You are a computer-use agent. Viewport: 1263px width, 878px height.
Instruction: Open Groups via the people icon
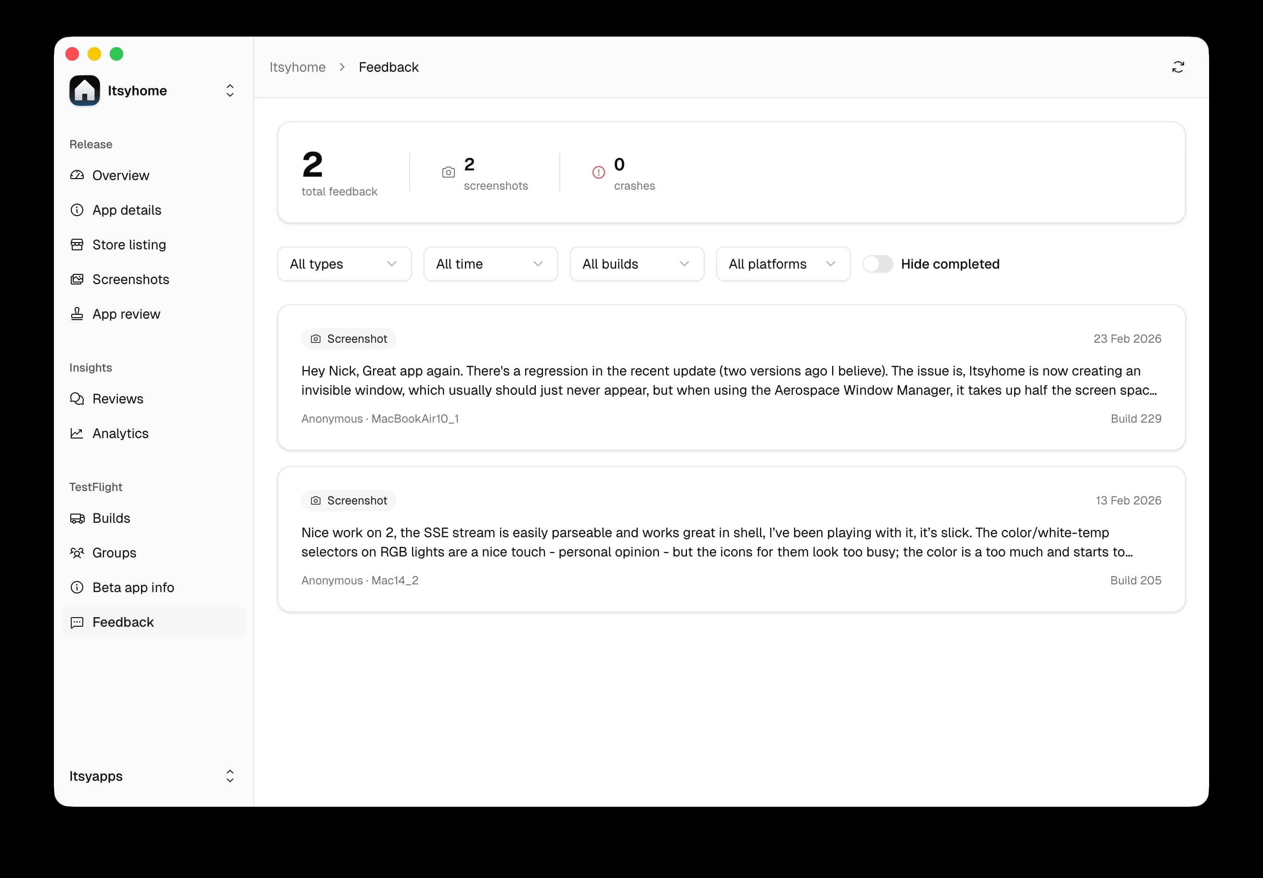pos(77,553)
